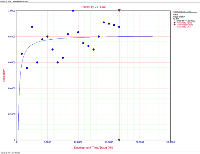Click the red triangle at the termination line bottom
Image resolution: width=200 pixels, height=154 pixels.
click(119, 140)
